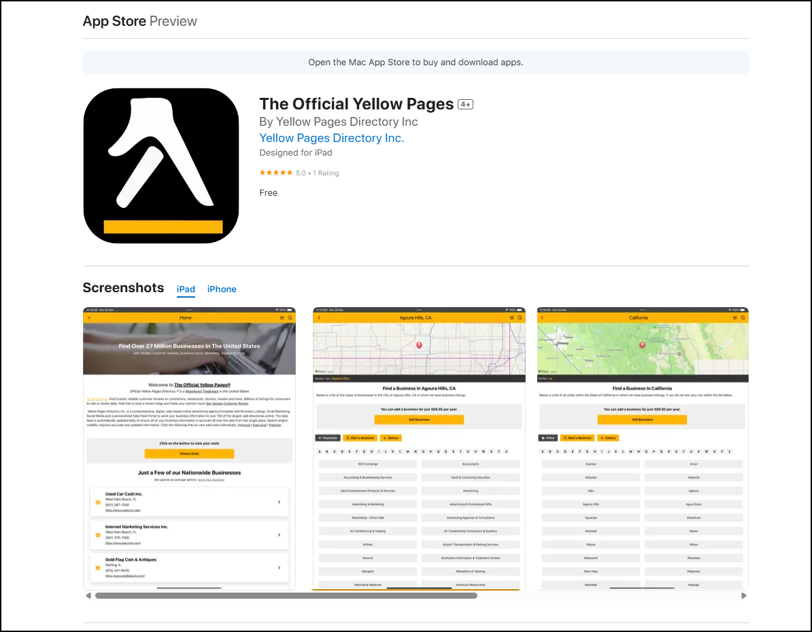Viewport: 812px width, 632px height.
Task: Click the search magnifier icon in Home screenshot
Action: pos(290,318)
